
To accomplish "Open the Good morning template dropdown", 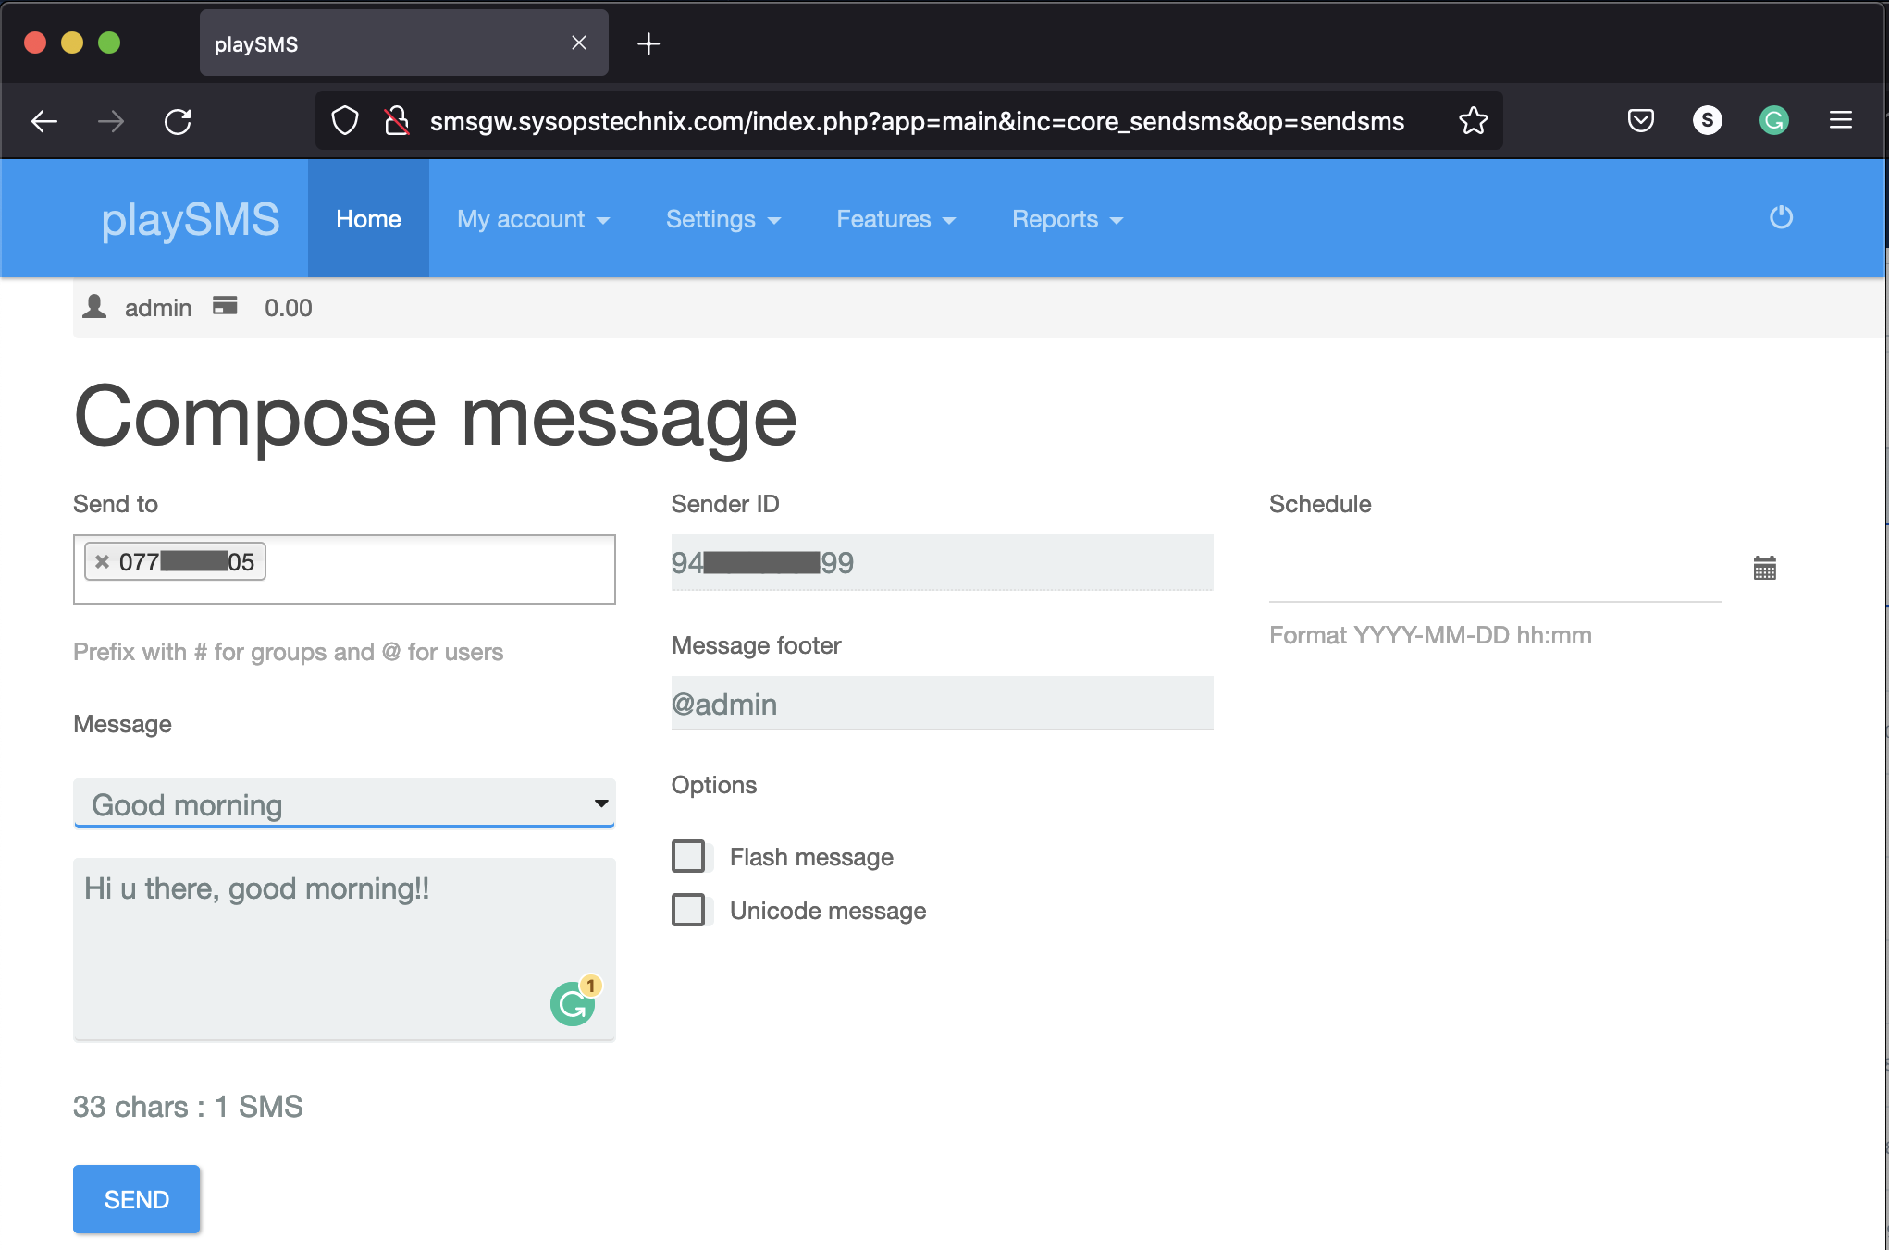I will (344, 804).
